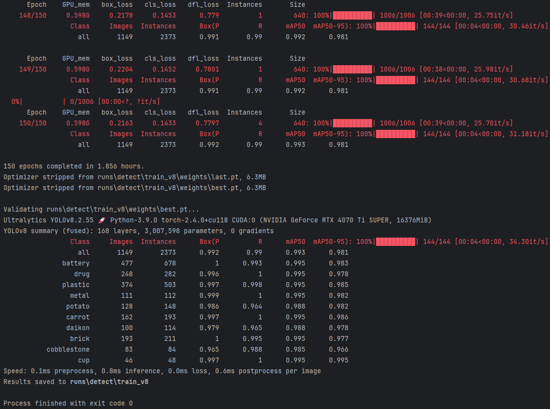Click the 'plastic' class row label
The image size is (550, 409).
[76, 285]
